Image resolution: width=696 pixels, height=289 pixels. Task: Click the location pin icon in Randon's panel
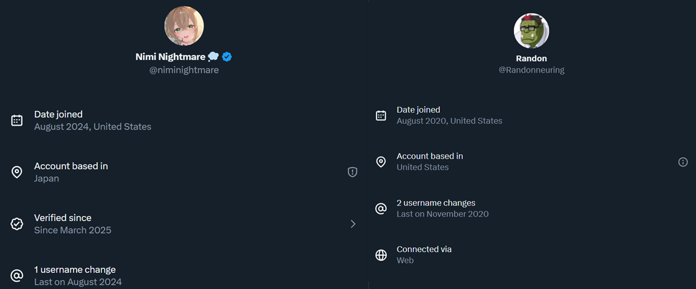[x=381, y=161]
